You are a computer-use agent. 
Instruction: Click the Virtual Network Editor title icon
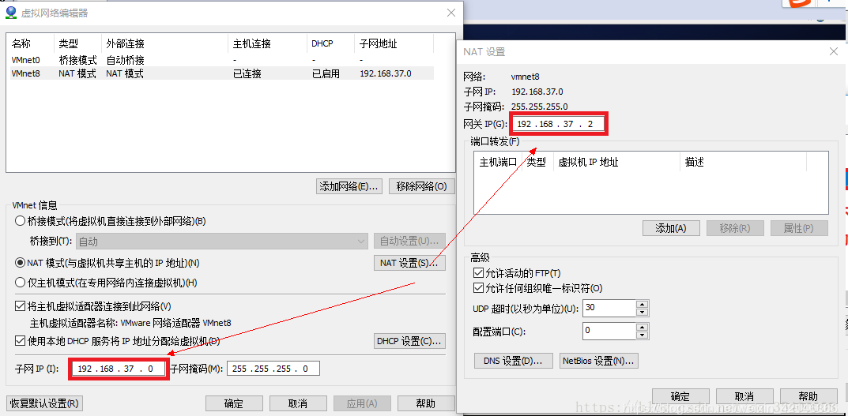[11, 13]
